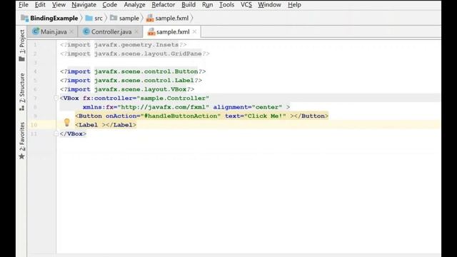Open the View menu
Viewport: 457px width, 257px height.
coord(59,5)
